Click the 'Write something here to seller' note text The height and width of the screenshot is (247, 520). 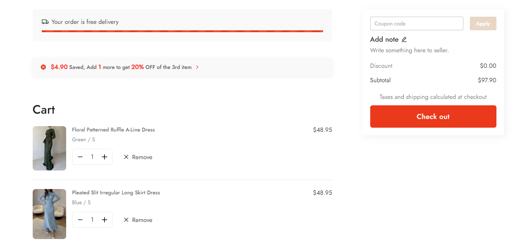[x=409, y=50]
